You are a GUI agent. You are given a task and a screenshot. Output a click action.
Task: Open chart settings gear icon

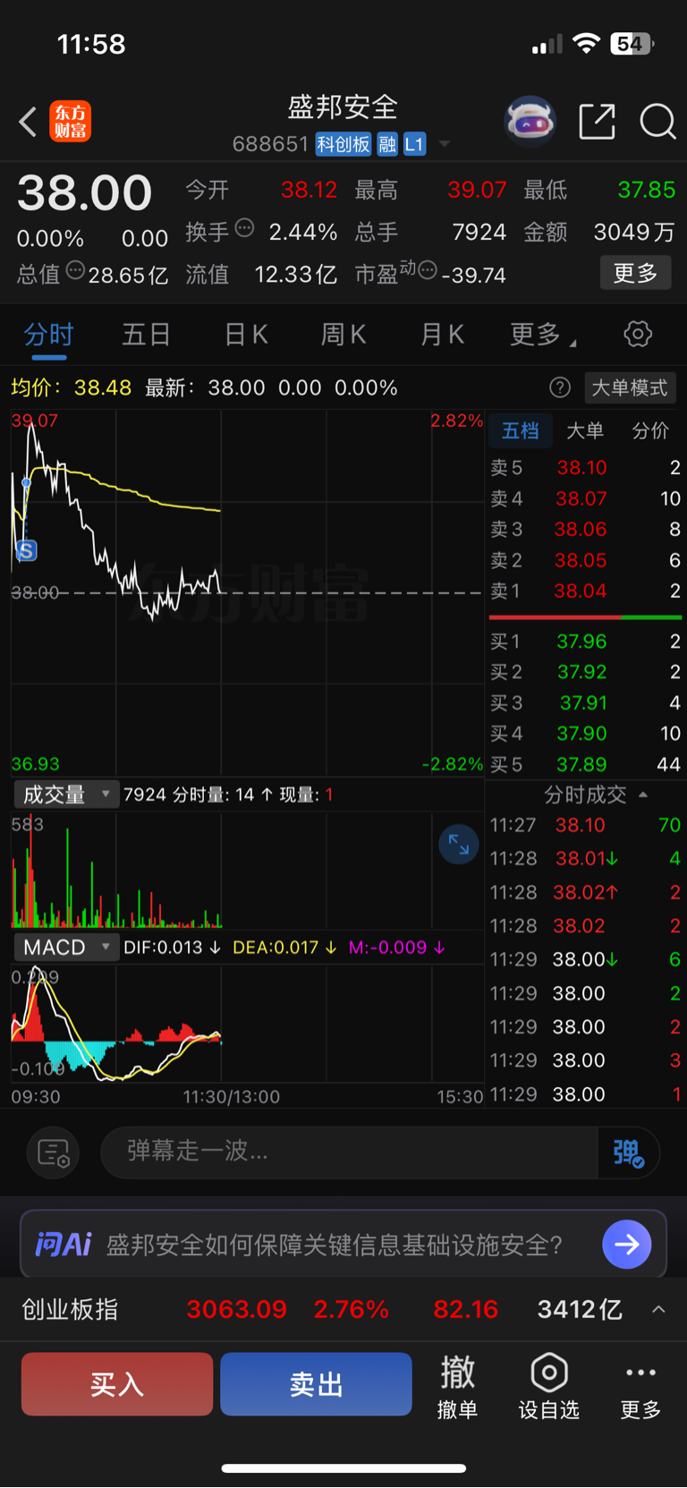pos(638,335)
